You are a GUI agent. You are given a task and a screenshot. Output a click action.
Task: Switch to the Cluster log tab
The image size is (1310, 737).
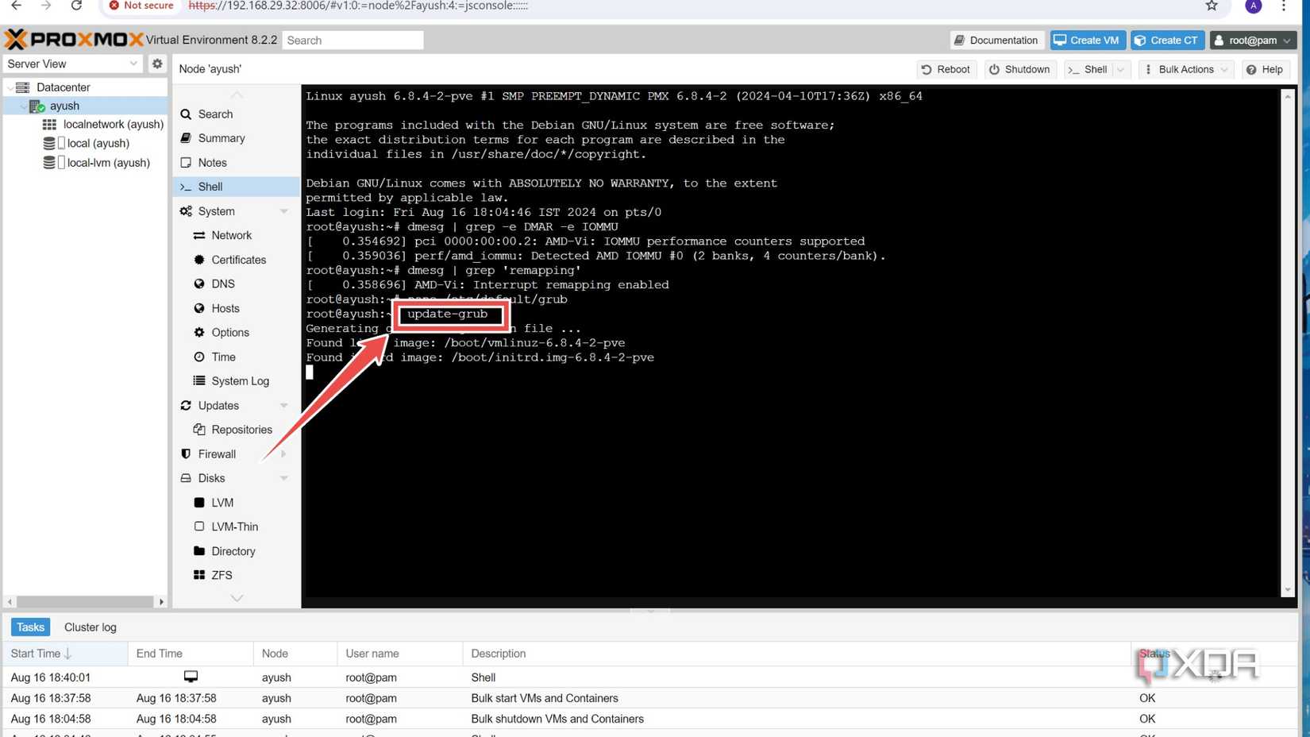tap(90, 627)
